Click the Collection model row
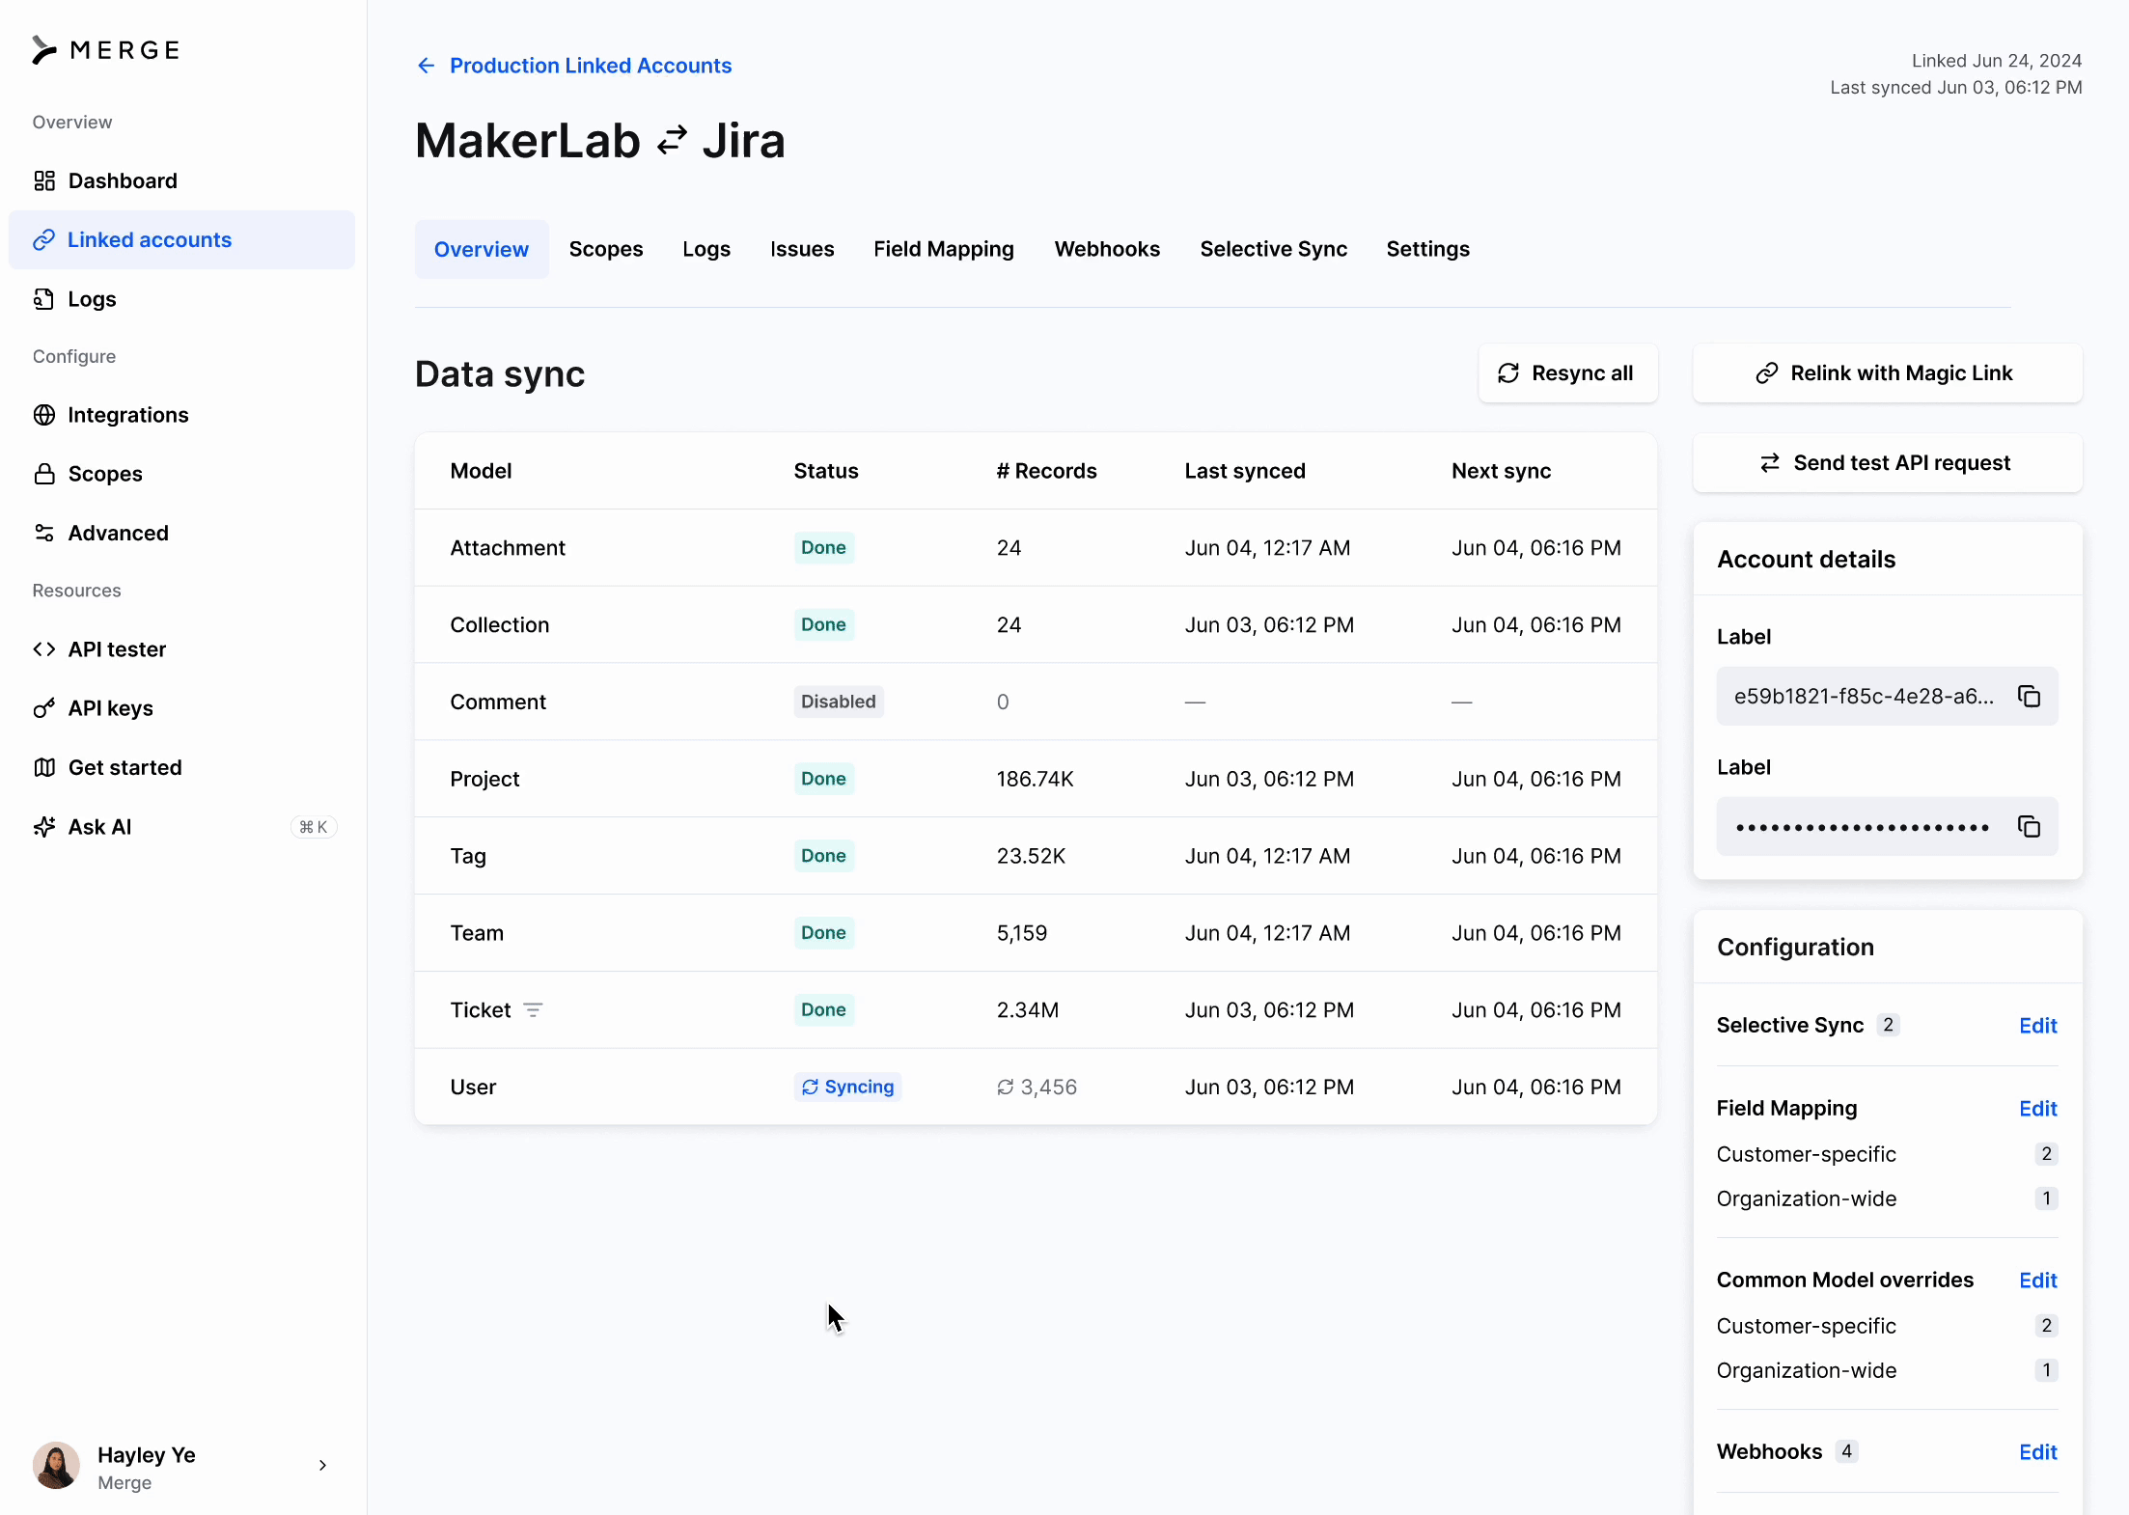This screenshot has width=2129, height=1515. 1036,625
